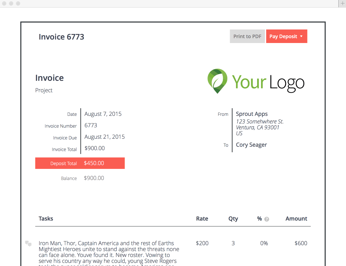Click the help question mark beside %
Image resolution: width=346 pixels, height=266 pixels.
pos(267,219)
